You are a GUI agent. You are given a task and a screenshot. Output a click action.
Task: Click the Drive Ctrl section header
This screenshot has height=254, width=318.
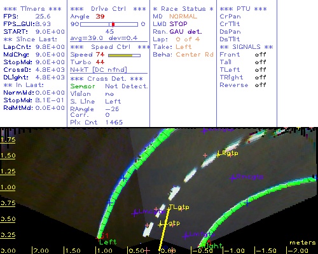(108, 9)
